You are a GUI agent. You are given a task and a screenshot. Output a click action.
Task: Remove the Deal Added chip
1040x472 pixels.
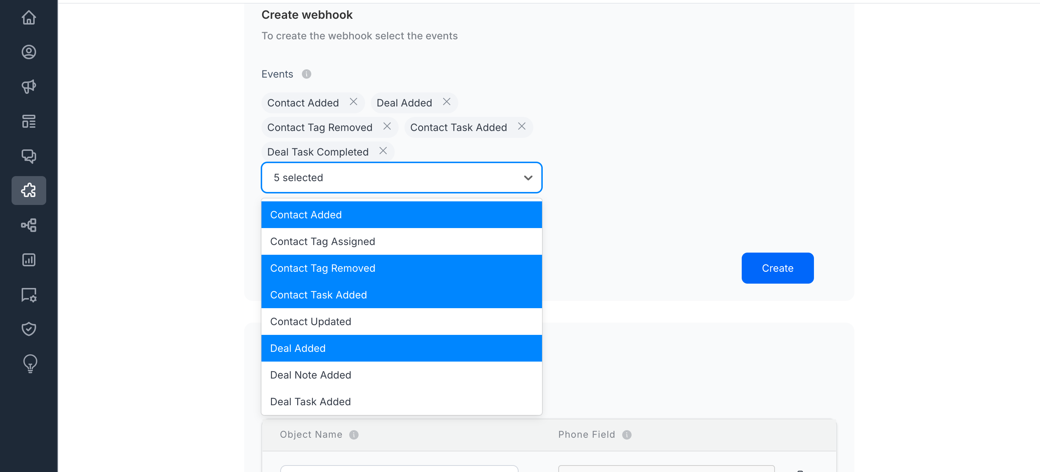tap(447, 102)
